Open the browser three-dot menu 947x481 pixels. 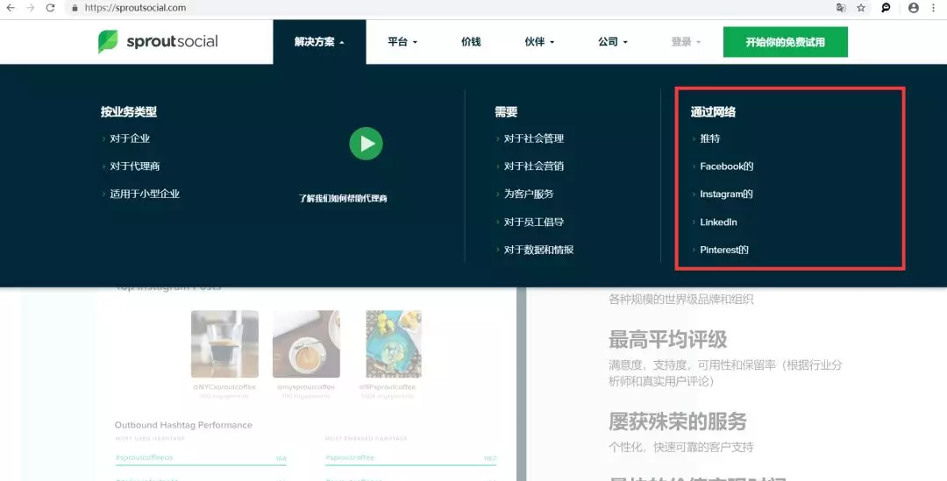(934, 8)
